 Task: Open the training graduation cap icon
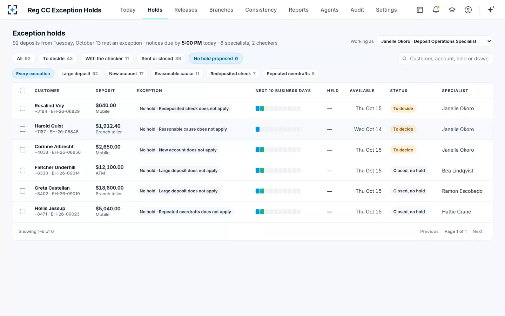(x=452, y=10)
